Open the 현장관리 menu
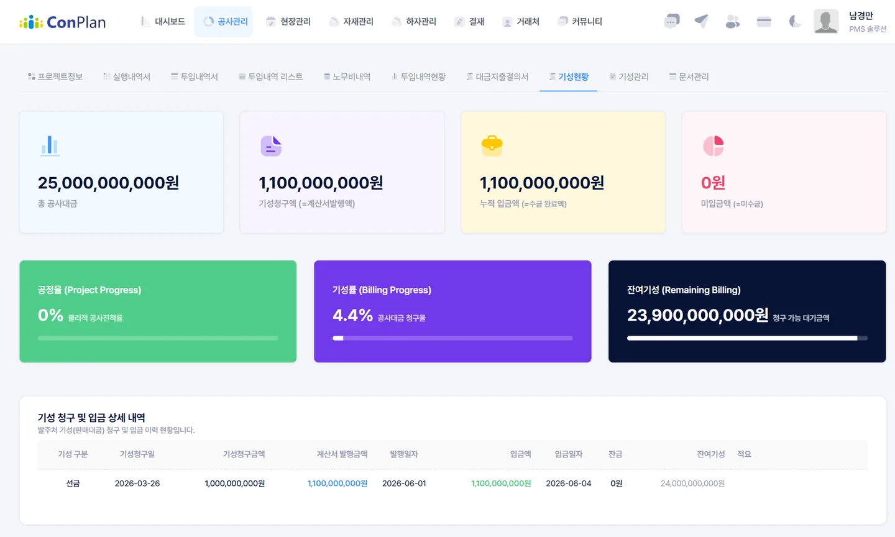This screenshot has height=537, width=895. (288, 22)
